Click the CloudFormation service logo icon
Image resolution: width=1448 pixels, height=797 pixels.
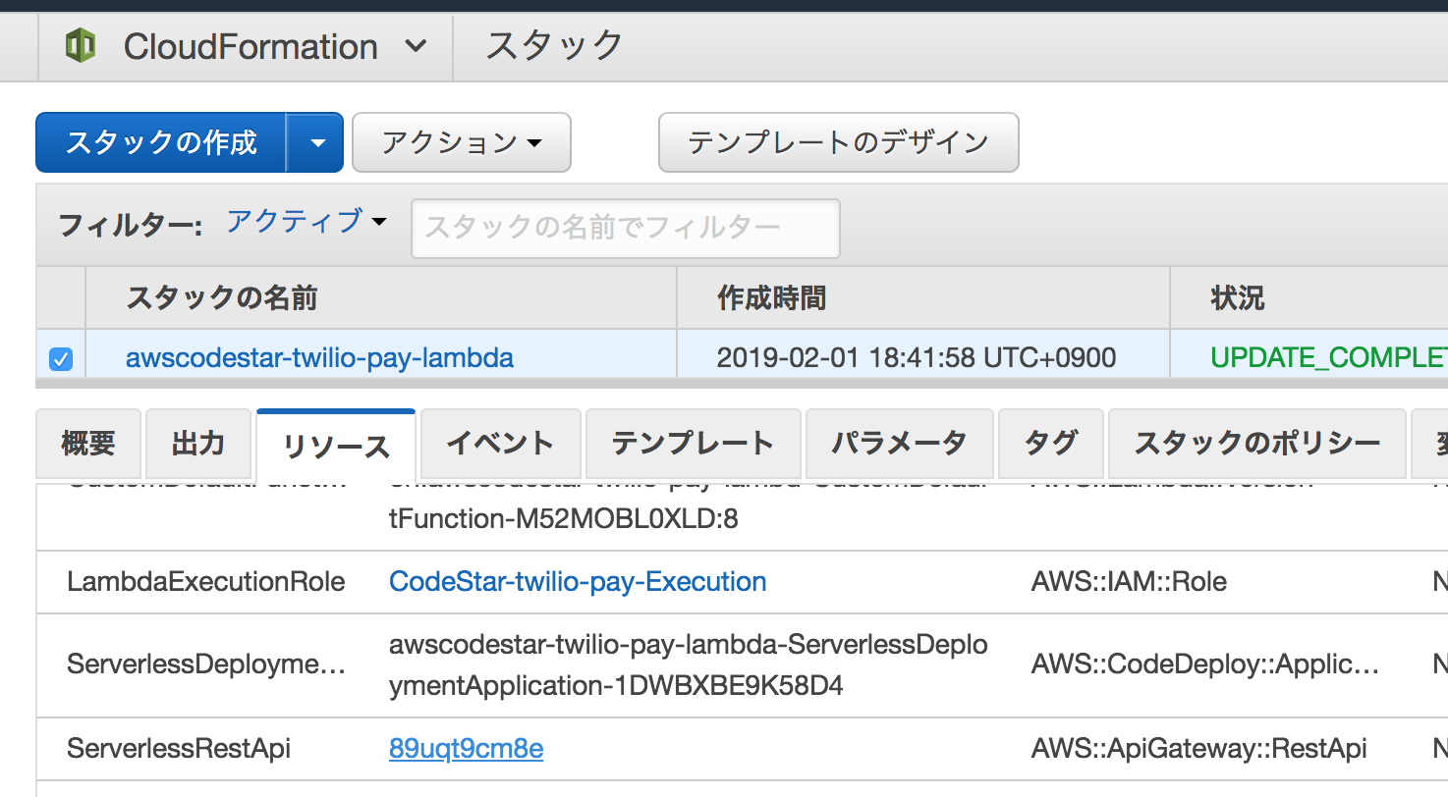coord(80,46)
